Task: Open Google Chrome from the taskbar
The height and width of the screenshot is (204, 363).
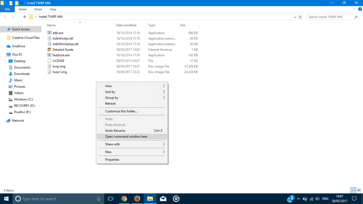Action: [124, 199]
